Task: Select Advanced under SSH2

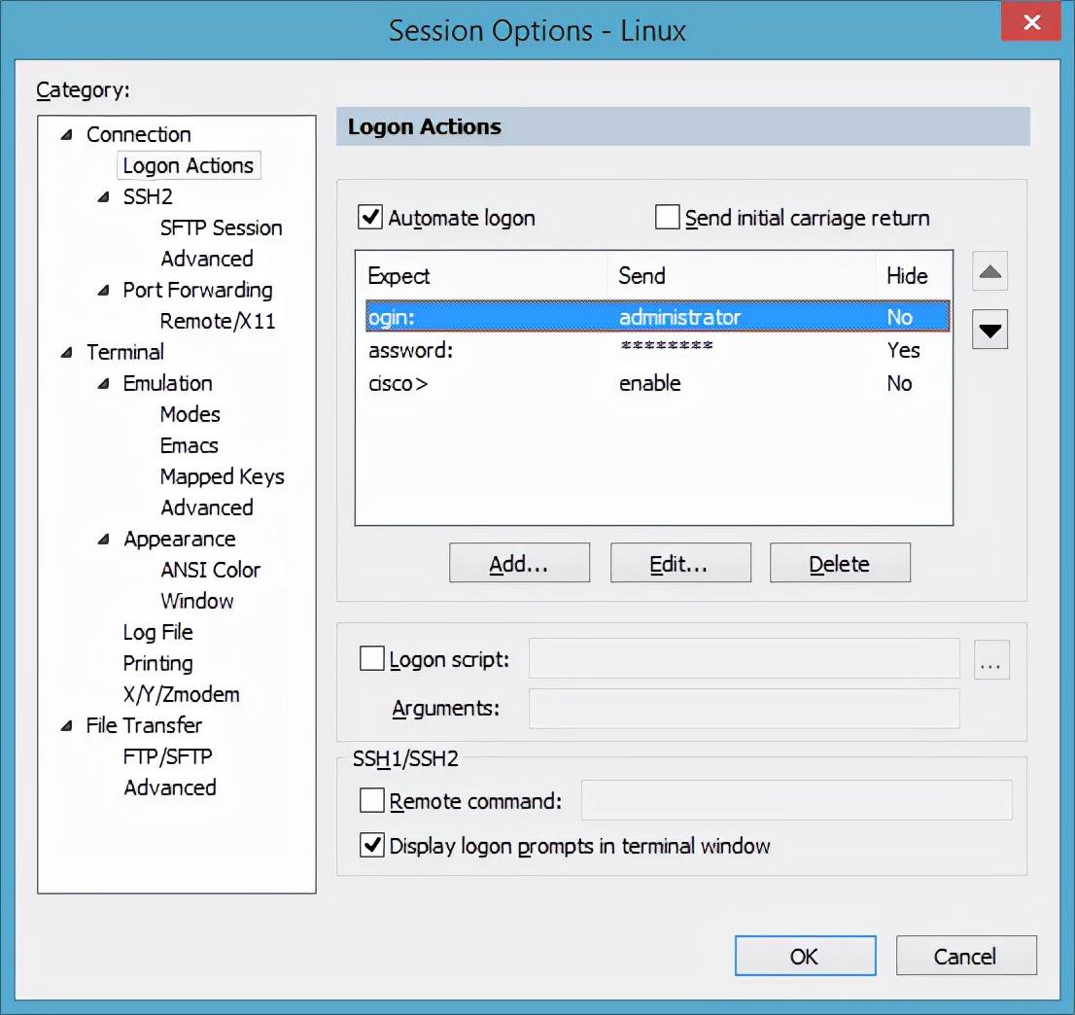Action: pos(207,259)
